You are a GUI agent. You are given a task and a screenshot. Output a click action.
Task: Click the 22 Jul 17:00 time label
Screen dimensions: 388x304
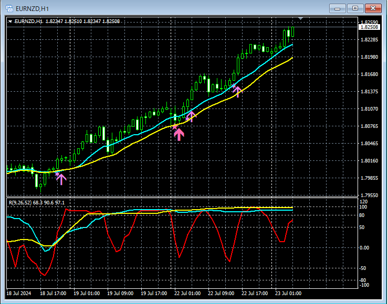coord(255,294)
